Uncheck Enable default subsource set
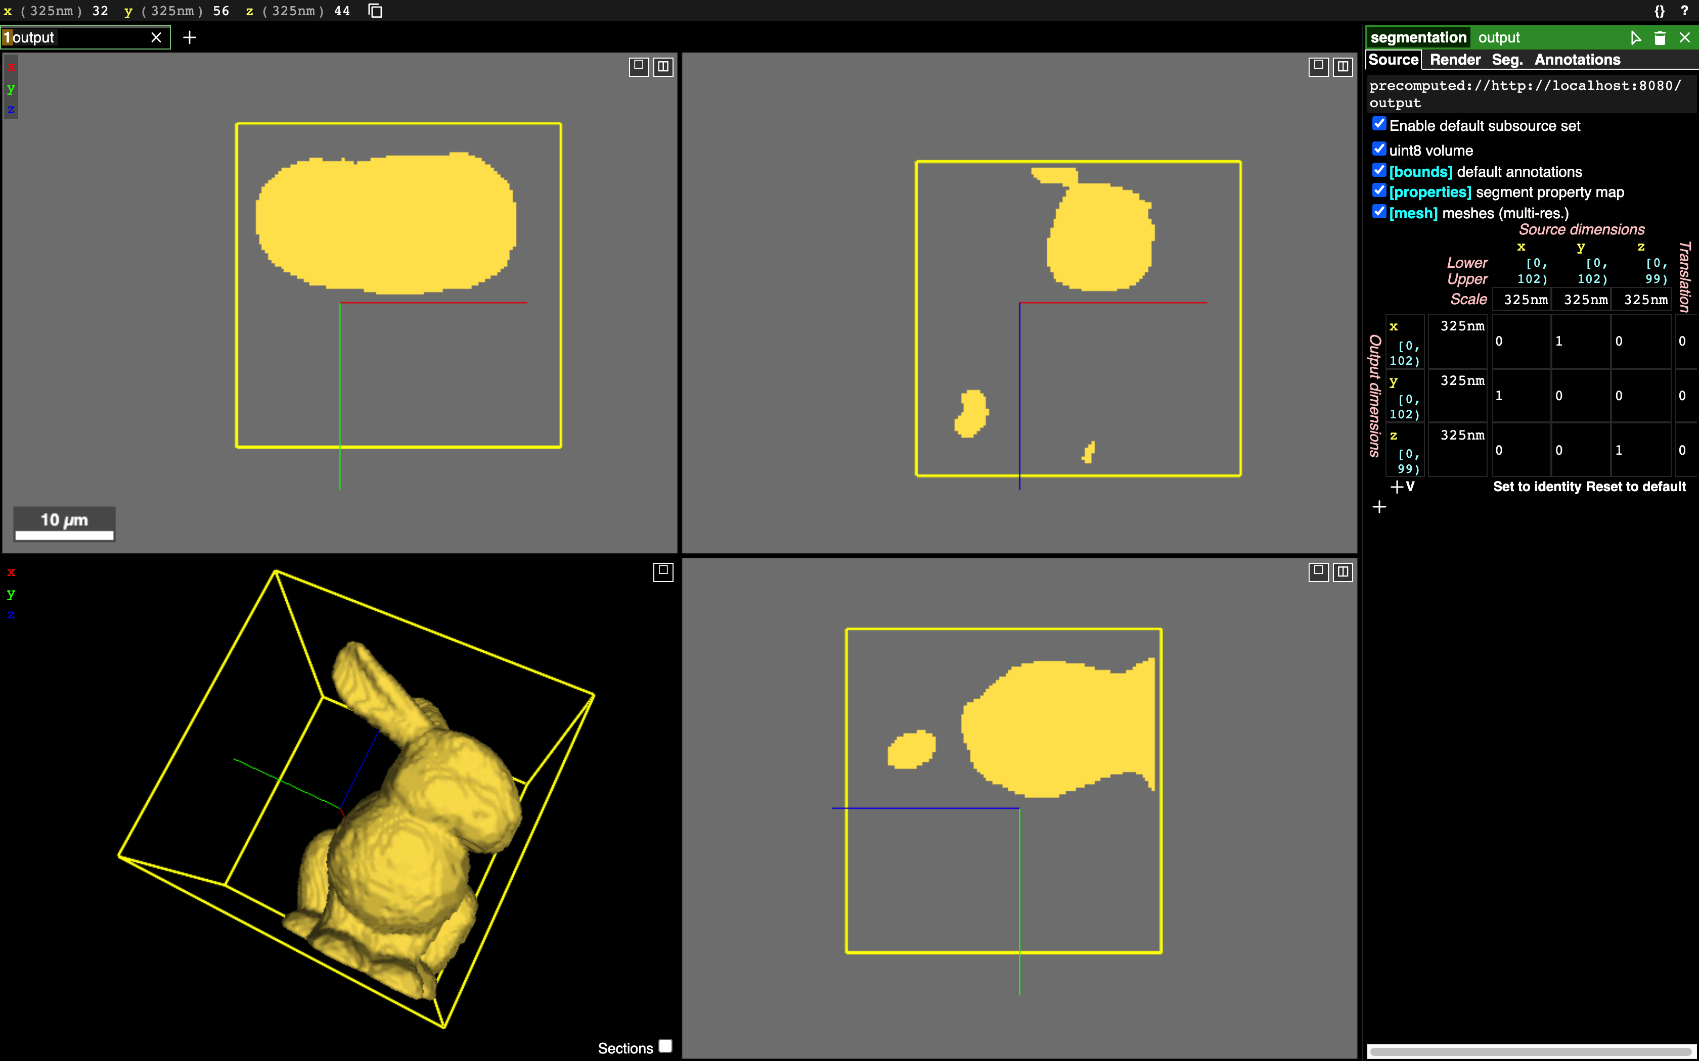The width and height of the screenshot is (1699, 1061). click(x=1379, y=124)
